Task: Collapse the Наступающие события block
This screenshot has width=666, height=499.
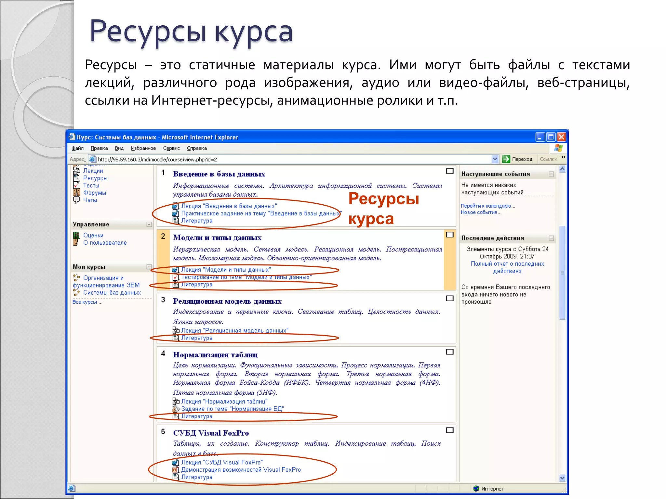Action: 551,174
